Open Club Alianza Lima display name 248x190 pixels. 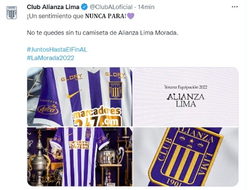pyautogui.click(x=53, y=7)
